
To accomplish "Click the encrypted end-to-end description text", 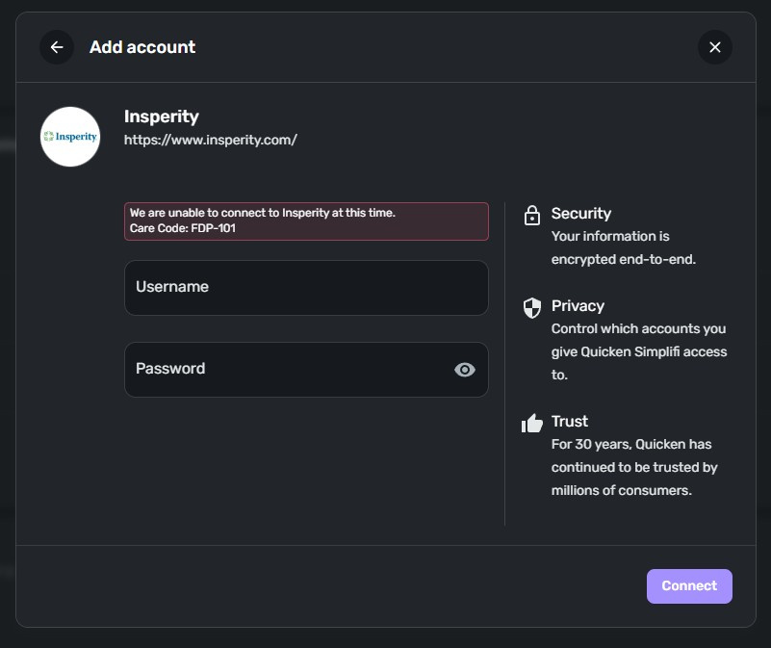I will (623, 247).
